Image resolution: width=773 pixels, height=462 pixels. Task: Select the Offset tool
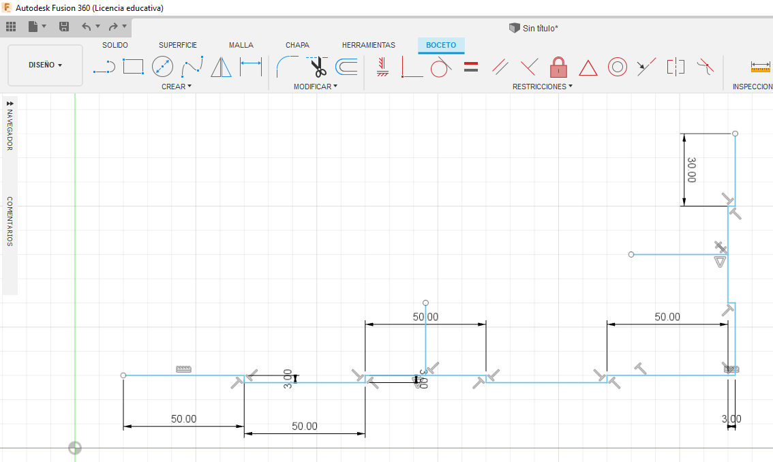click(x=346, y=67)
